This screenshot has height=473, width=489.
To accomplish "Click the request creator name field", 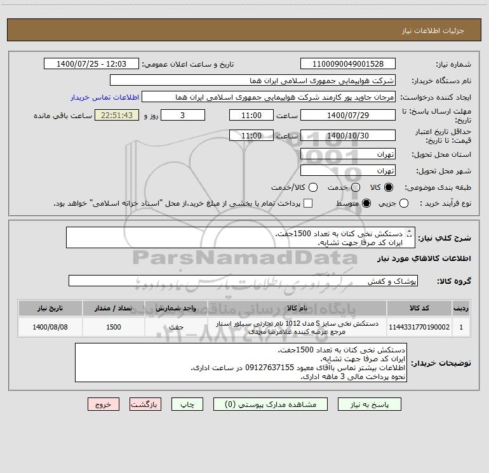I will (x=269, y=97).
